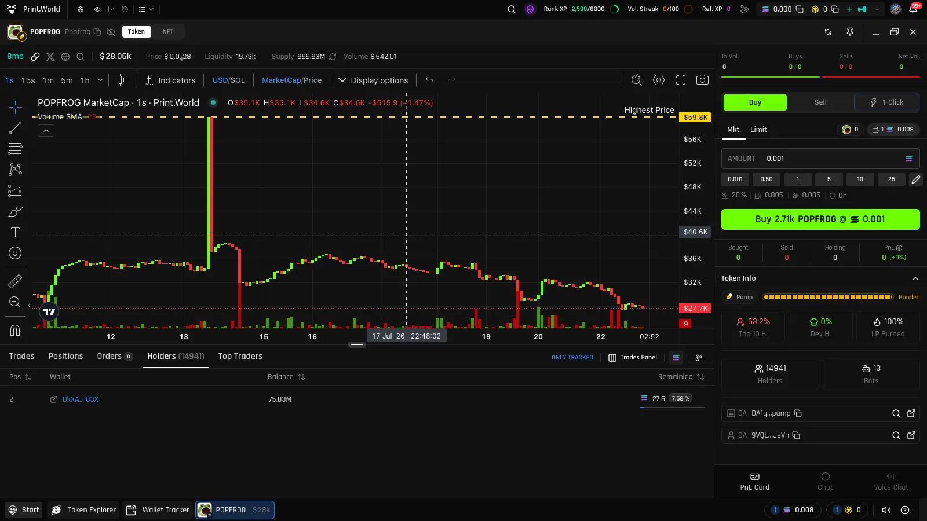Click the AMOUNT input field
The height and width of the screenshot is (521, 927).
click(820, 159)
